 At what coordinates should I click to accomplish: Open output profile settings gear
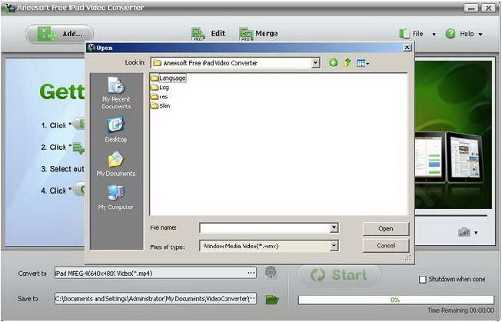[x=271, y=272]
